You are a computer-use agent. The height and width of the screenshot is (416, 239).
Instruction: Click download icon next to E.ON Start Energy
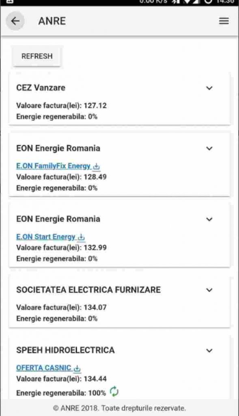[x=81, y=237]
